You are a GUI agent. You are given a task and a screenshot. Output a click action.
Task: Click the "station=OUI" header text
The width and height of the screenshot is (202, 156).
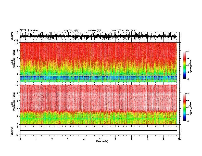[94, 31]
